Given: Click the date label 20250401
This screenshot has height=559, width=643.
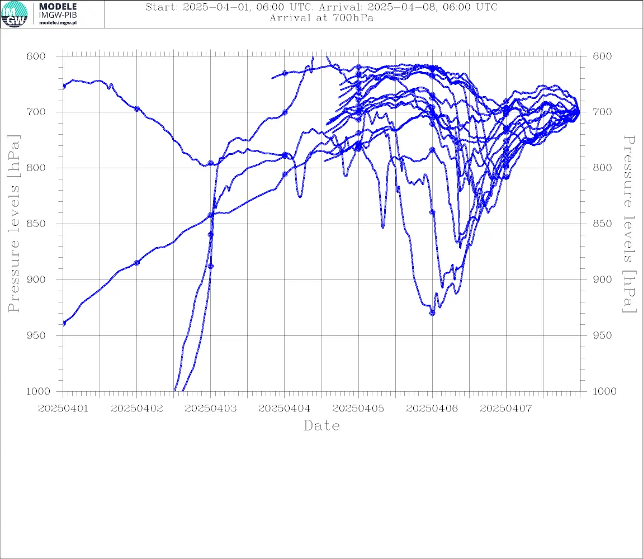Looking at the screenshot, I should coord(63,409).
